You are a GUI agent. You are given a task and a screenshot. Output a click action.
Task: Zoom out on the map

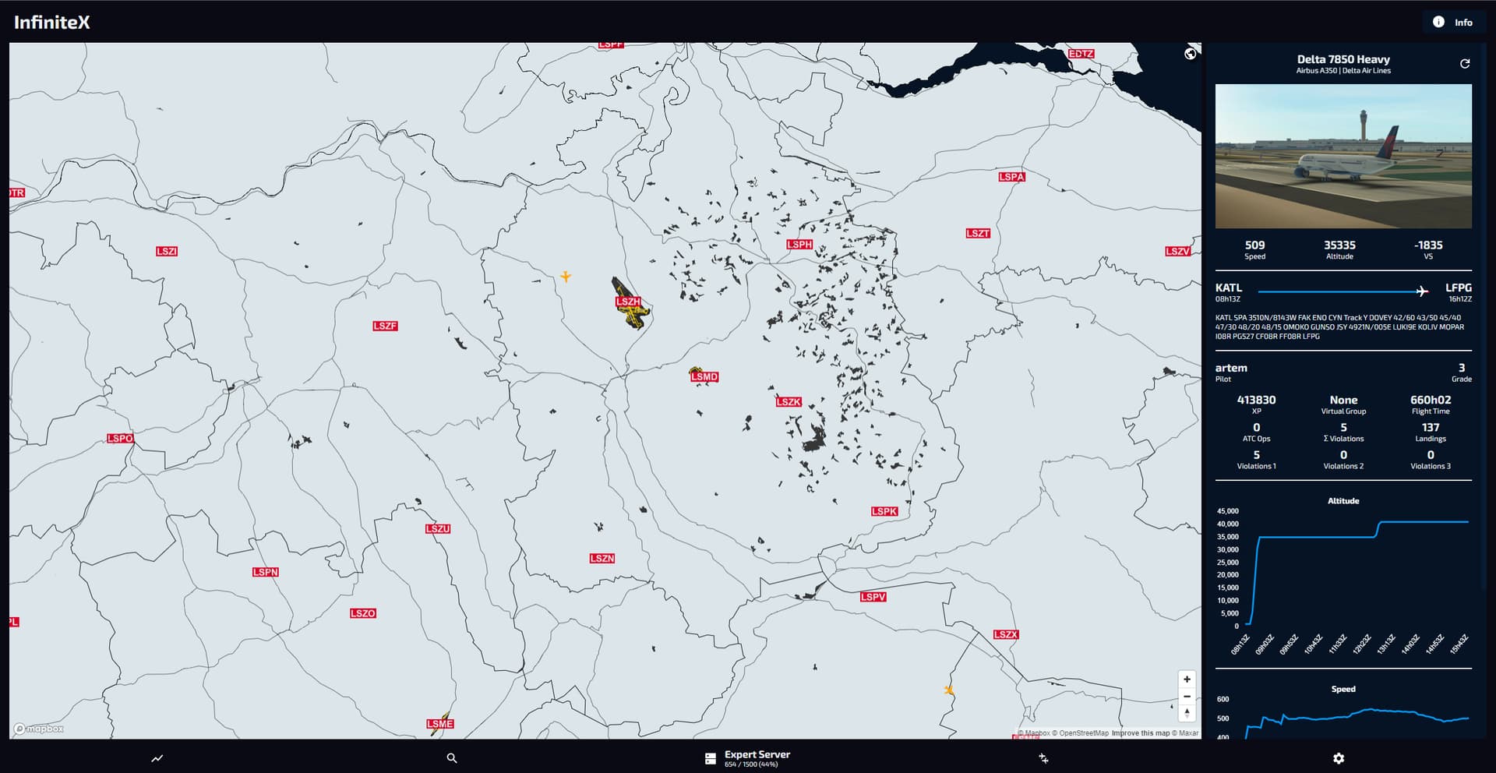tap(1187, 697)
